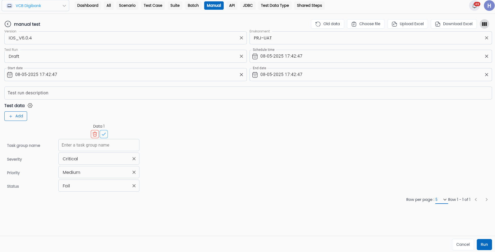The image size is (495, 252).
Task: Click the back arrow beside manual test
Action: [8, 24]
